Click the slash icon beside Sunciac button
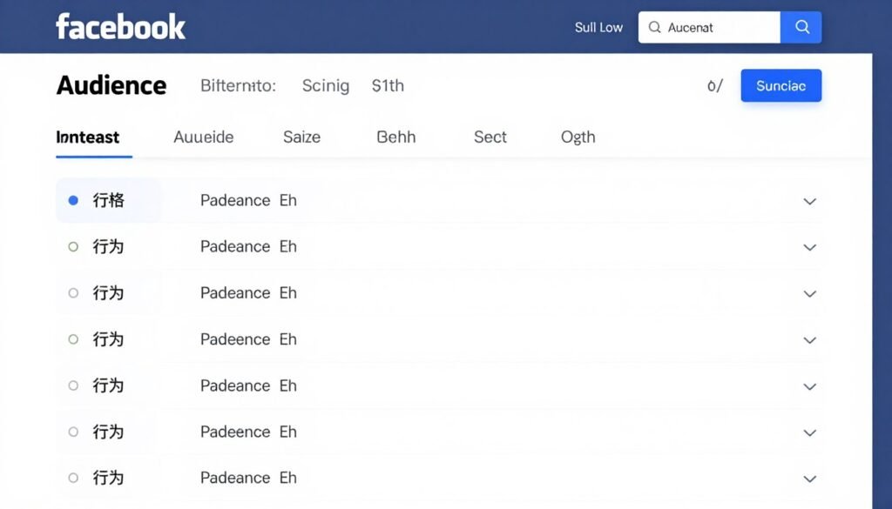This screenshot has height=509, width=892. tap(716, 85)
